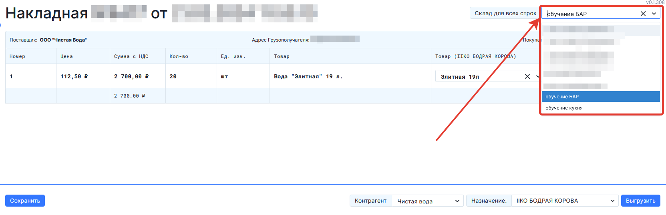Open the 'Назначение' dropdown showing 'IIKO БОДРАЯ КОРОВА'

(x=565, y=201)
